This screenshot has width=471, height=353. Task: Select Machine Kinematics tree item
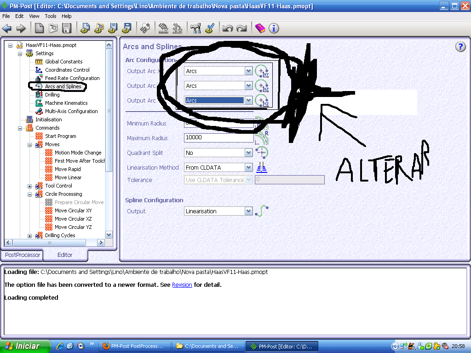[66, 103]
